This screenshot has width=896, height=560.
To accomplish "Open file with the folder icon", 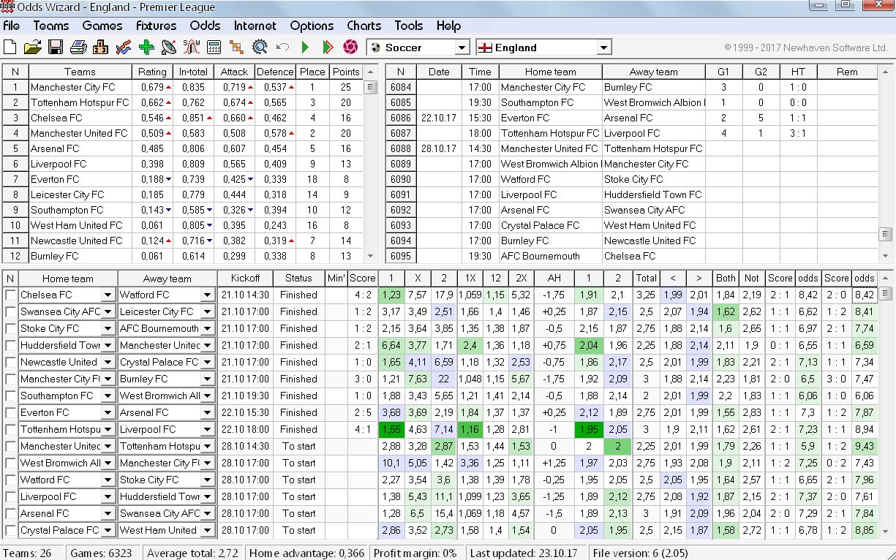I will click(32, 48).
